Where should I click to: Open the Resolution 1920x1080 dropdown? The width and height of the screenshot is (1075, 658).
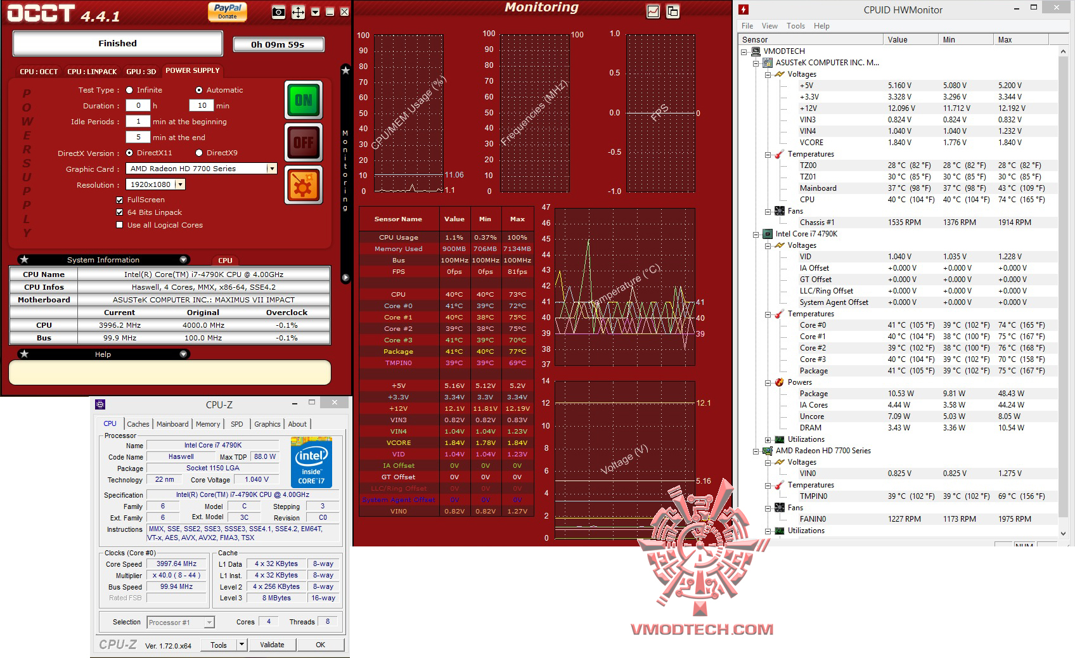click(x=180, y=184)
